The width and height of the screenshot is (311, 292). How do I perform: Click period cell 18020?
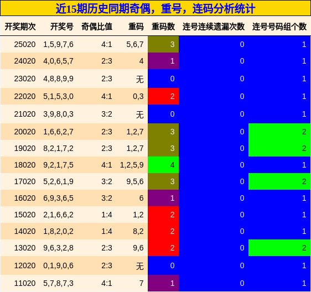pos(25,165)
